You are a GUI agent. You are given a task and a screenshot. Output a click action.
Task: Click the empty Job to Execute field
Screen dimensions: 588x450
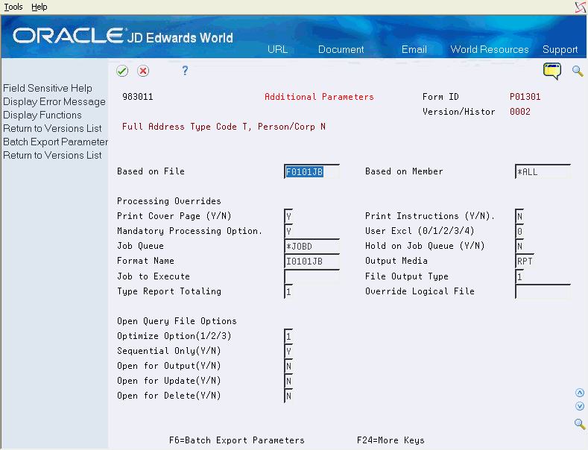pos(312,276)
